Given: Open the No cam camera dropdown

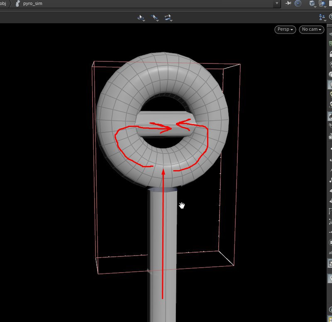Looking at the screenshot, I should point(312,29).
